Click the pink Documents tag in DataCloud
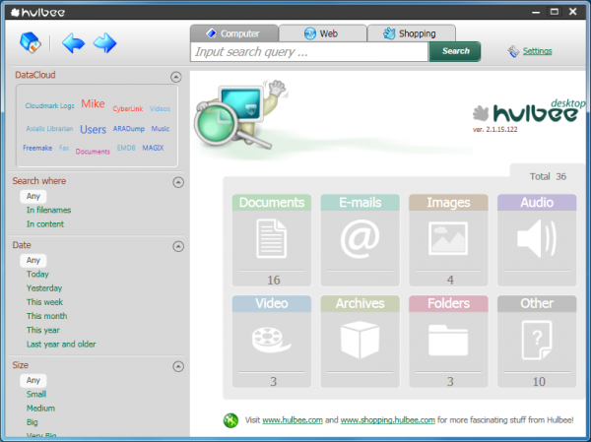Image resolution: width=591 pixels, height=442 pixels. (x=93, y=152)
